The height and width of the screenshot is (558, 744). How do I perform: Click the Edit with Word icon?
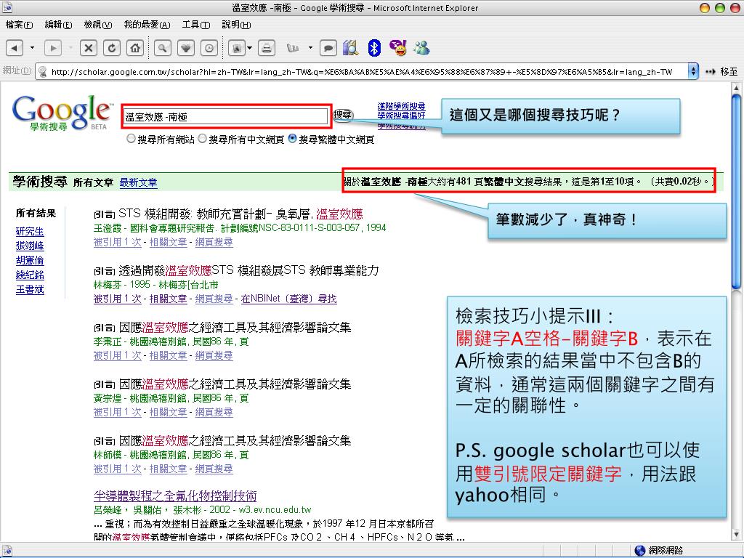(293, 48)
